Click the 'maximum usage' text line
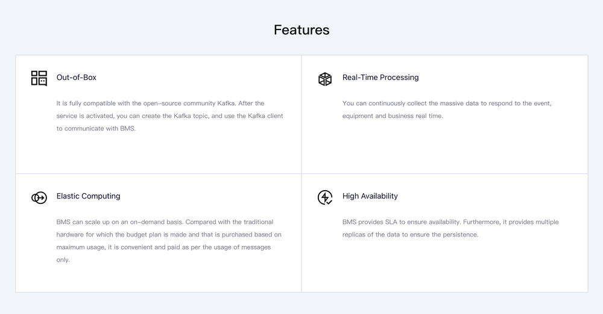 163,247
